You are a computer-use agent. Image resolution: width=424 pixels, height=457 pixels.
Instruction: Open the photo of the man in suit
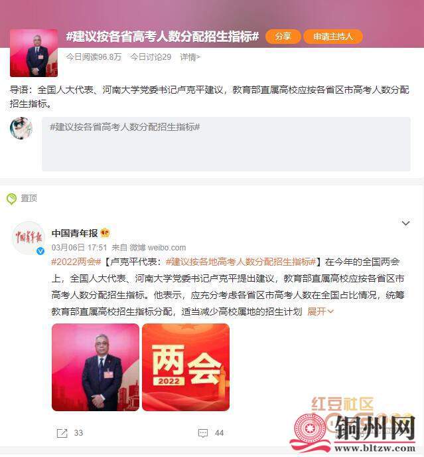(x=96, y=367)
